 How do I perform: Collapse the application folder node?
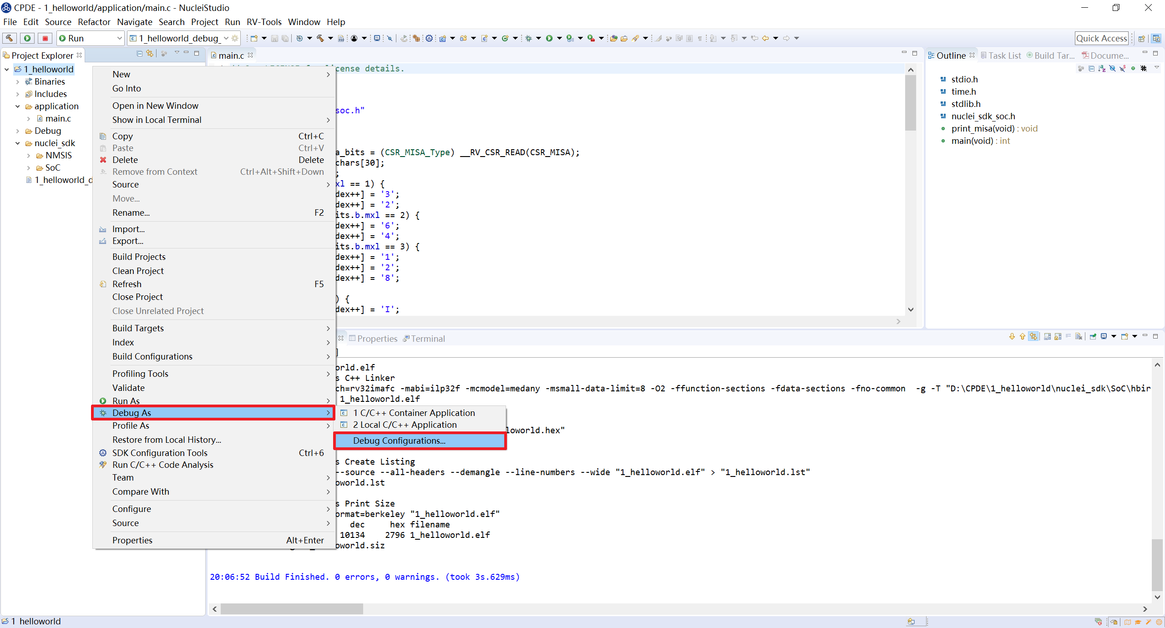[x=18, y=106]
